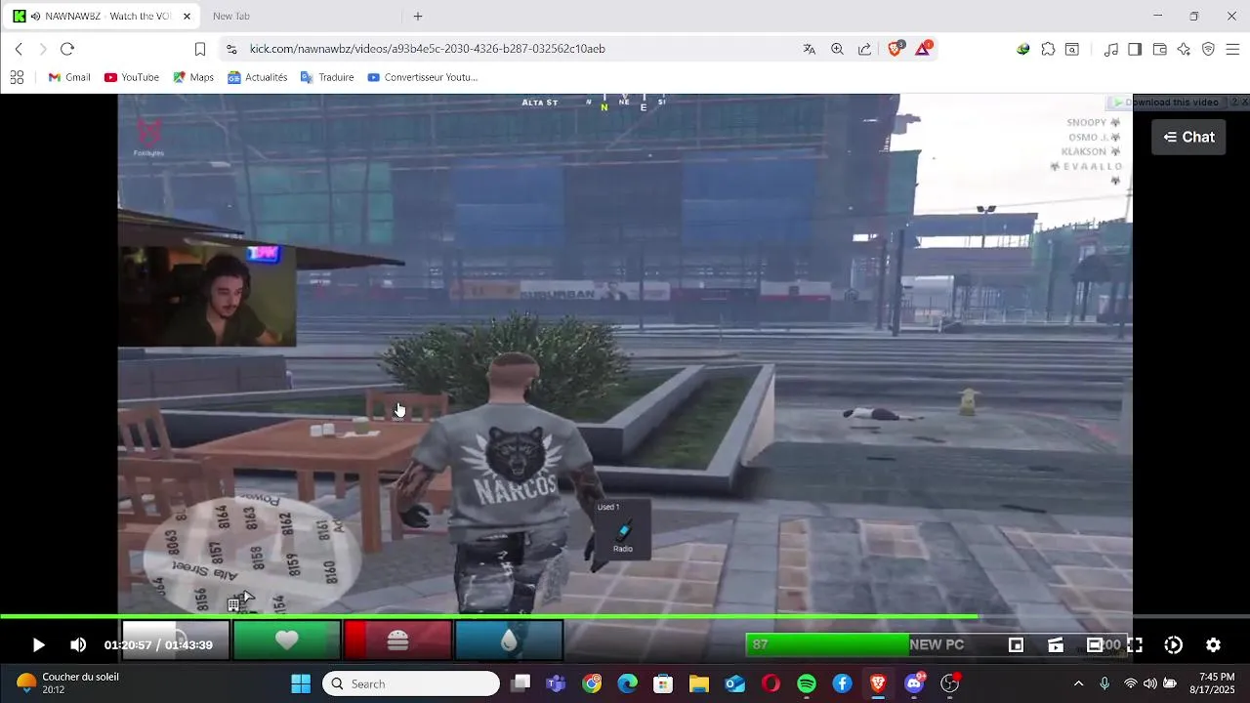The image size is (1250, 703).
Task: Open the Brave main hamburger menu
Action: tap(1232, 49)
